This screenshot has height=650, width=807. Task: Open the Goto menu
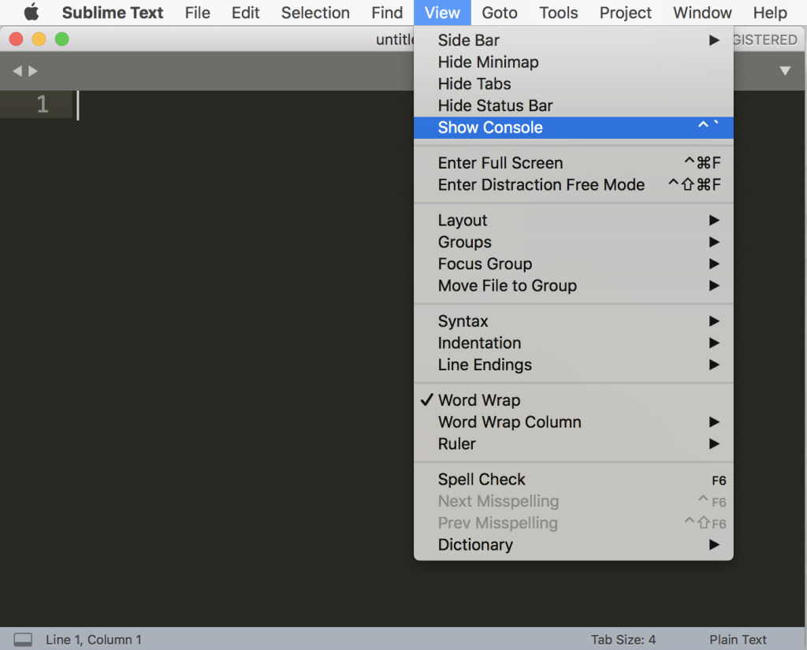(499, 13)
